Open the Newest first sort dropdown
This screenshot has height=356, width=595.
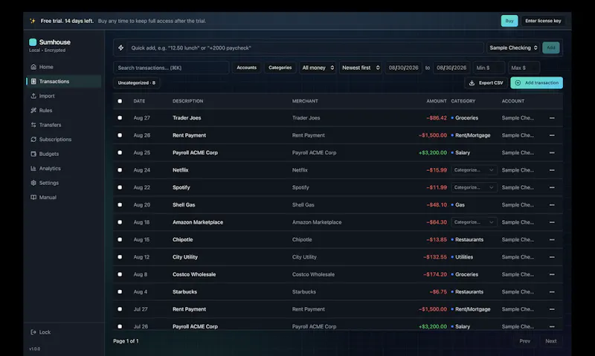361,68
